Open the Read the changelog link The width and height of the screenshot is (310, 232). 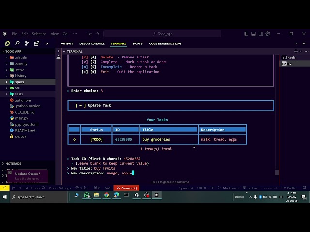click(x=28, y=179)
